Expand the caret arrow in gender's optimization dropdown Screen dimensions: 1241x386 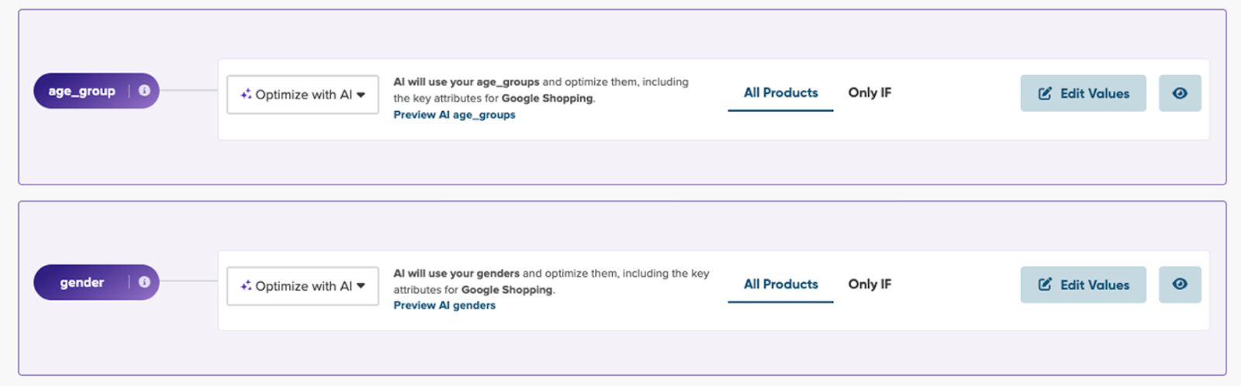tap(361, 285)
